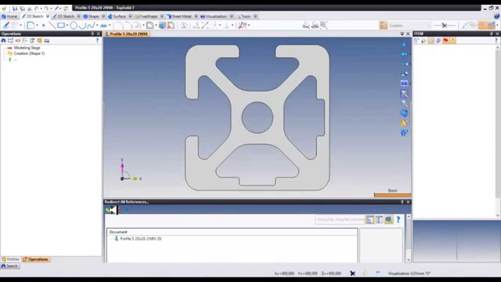This screenshot has width=501, height=282.
Task: Click the help question mark in Operations panel
Action: point(97,40)
